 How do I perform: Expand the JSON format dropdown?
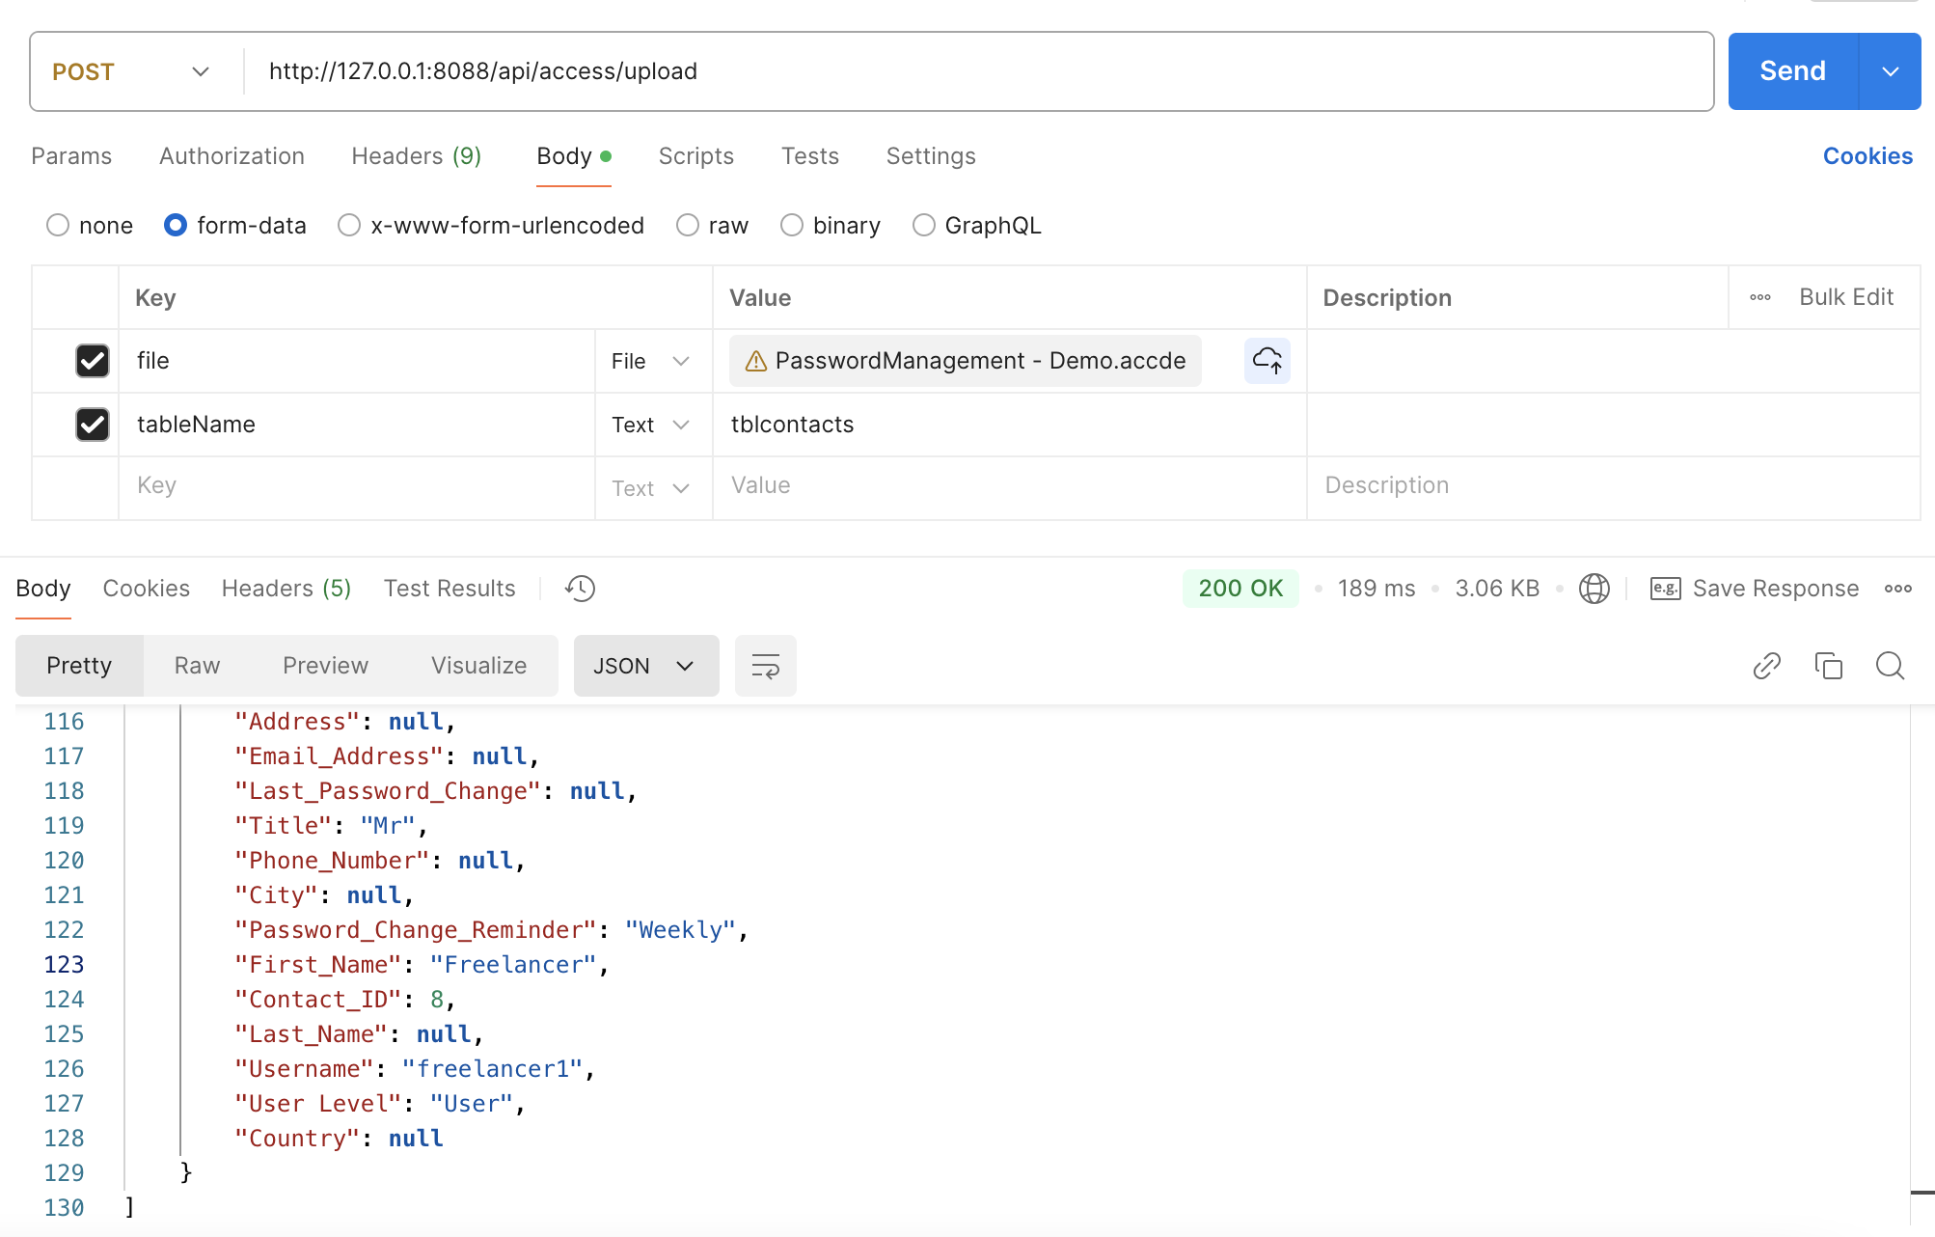click(645, 666)
